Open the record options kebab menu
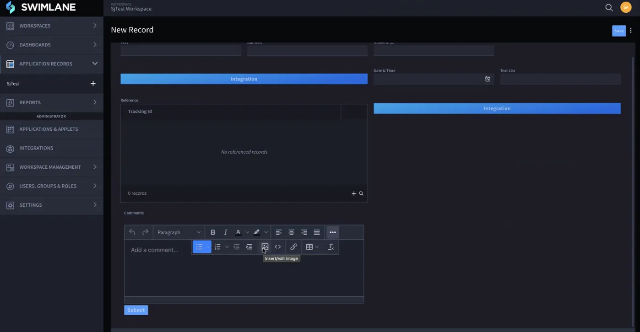The image size is (640, 332). coord(631,31)
